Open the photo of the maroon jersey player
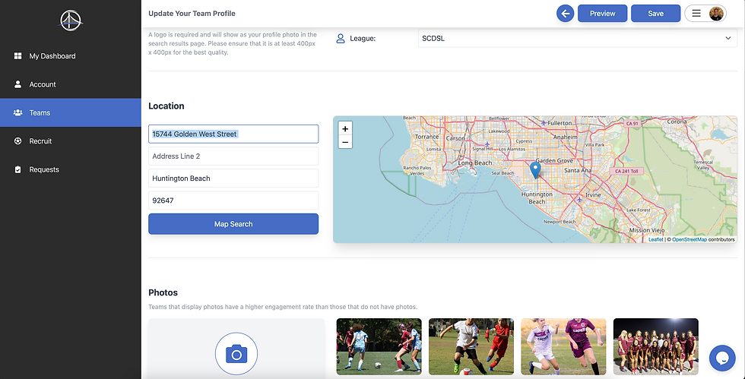 click(563, 346)
